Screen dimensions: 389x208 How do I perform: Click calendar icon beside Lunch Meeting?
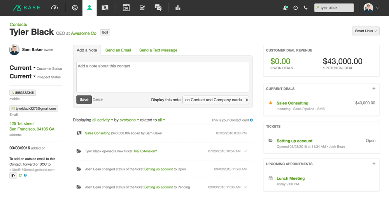pyautogui.click(x=271, y=178)
